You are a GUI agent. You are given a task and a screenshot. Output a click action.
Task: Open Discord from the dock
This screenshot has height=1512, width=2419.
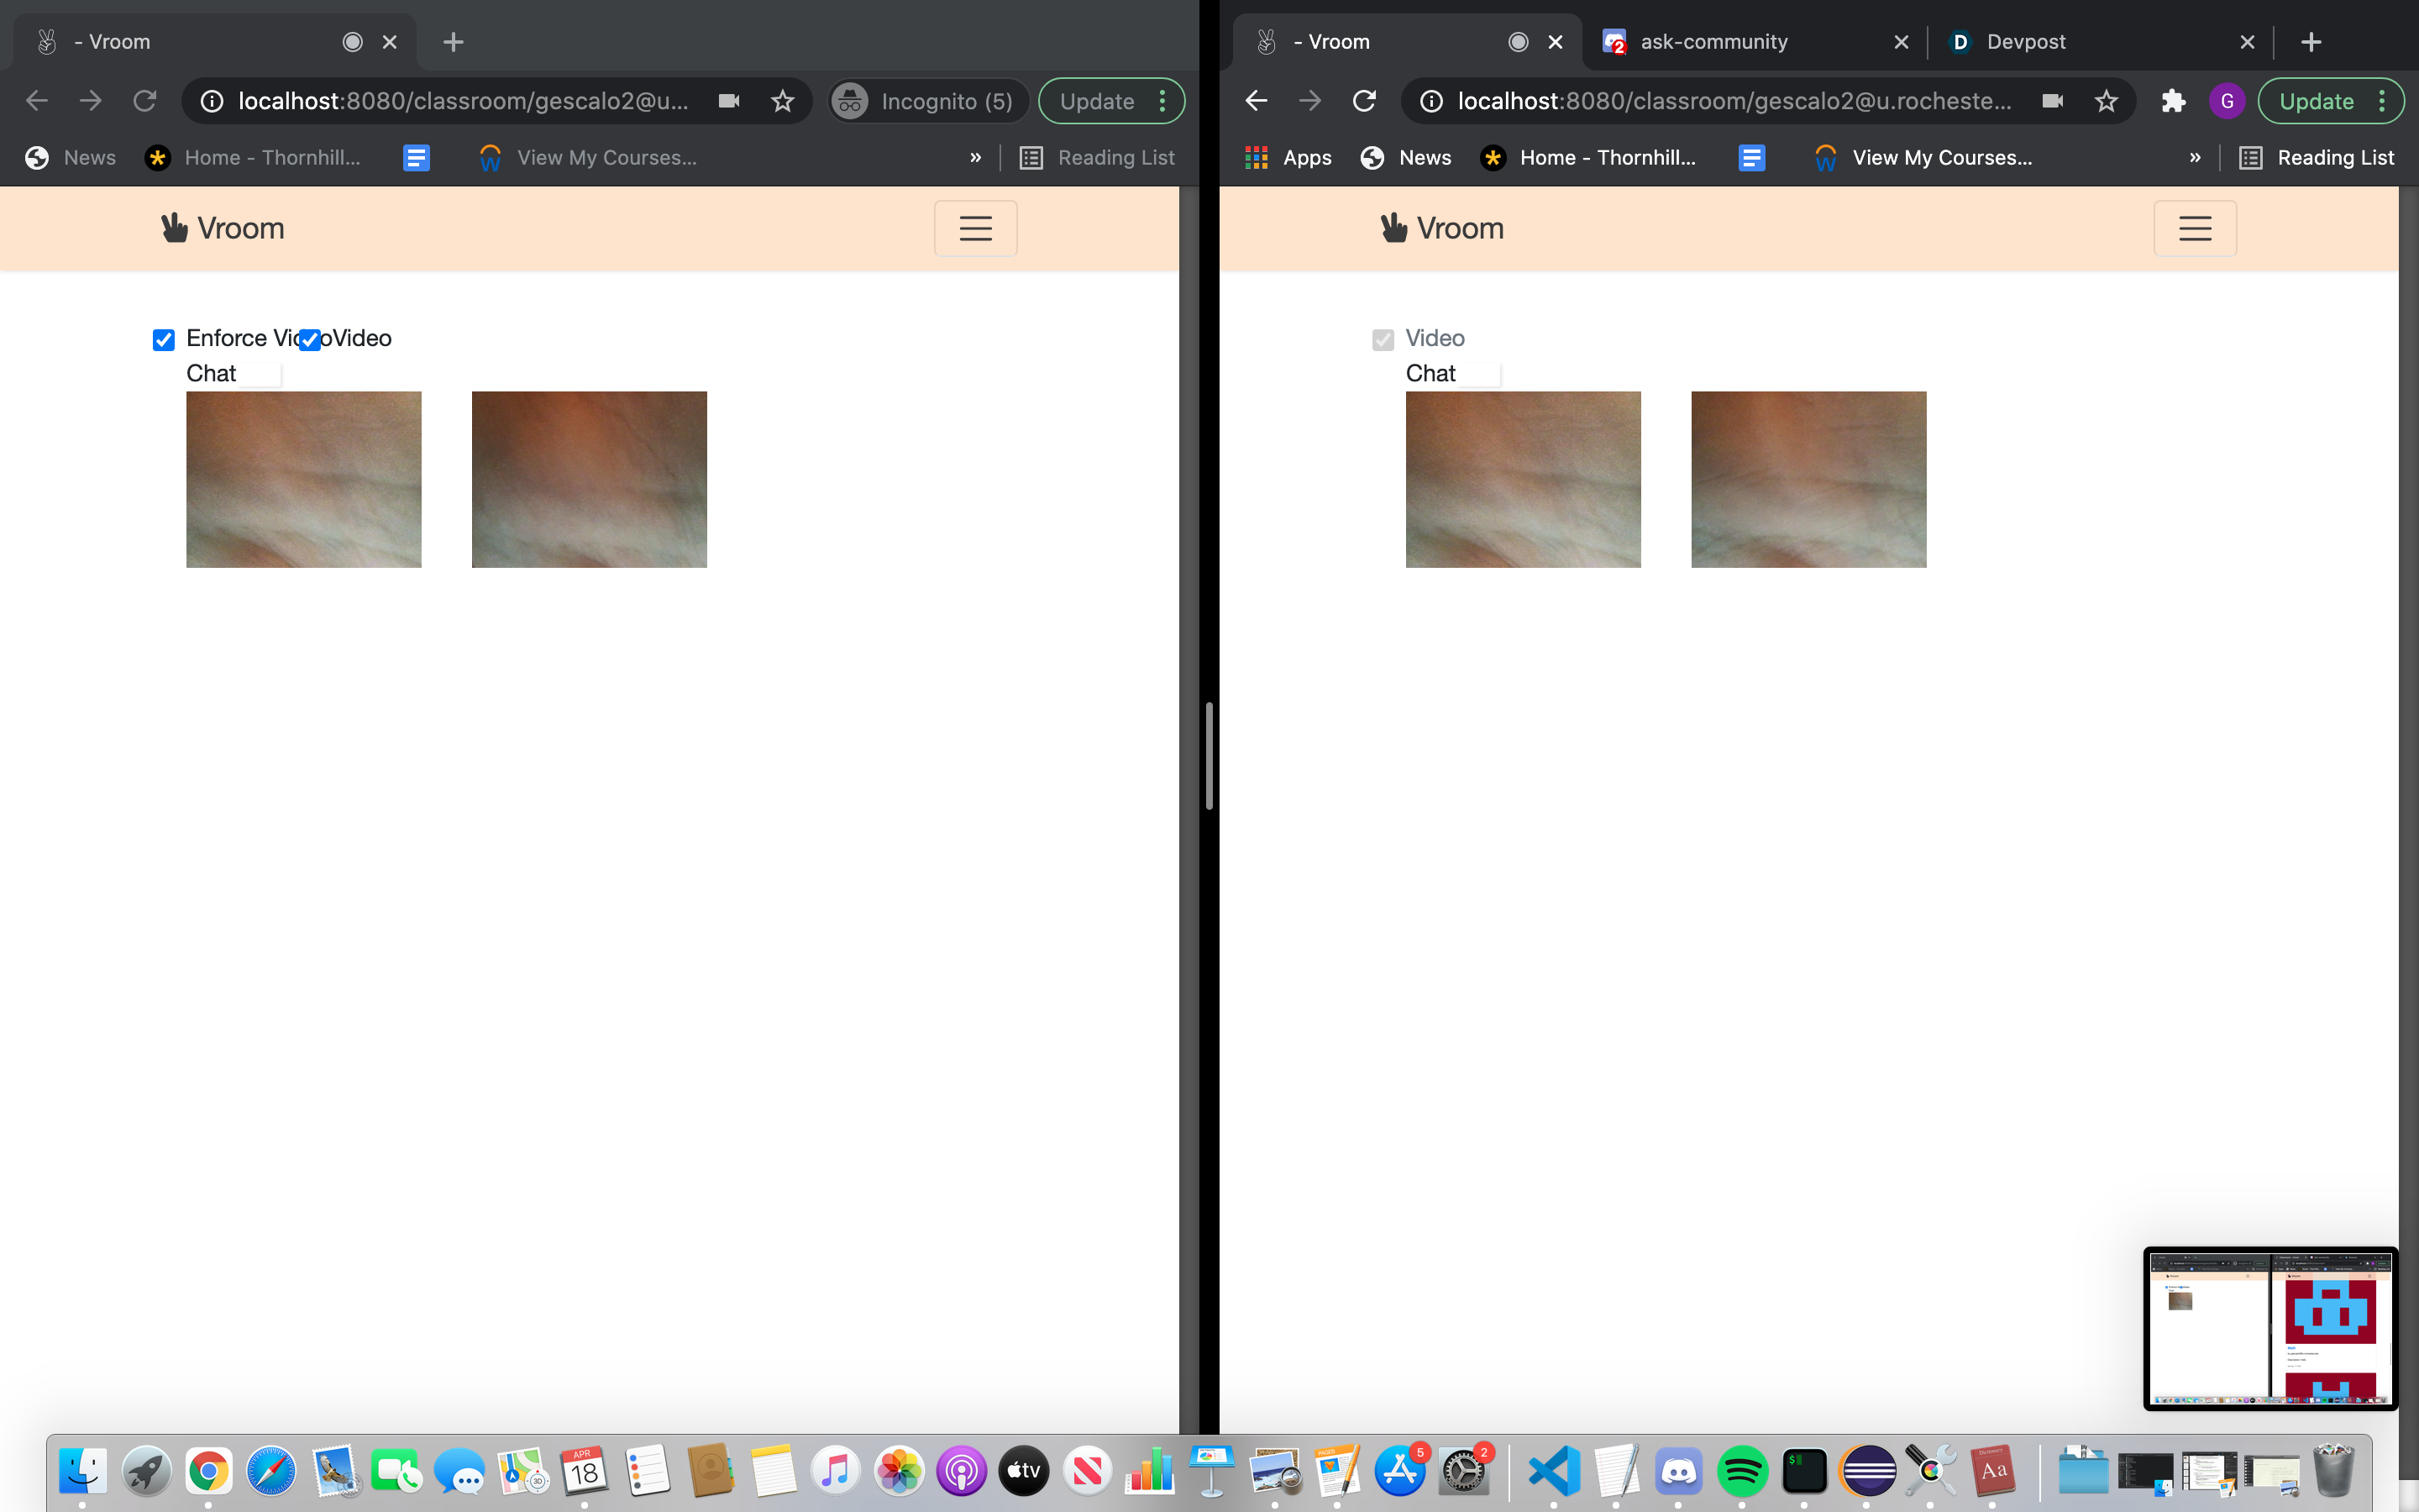pos(1678,1470)
